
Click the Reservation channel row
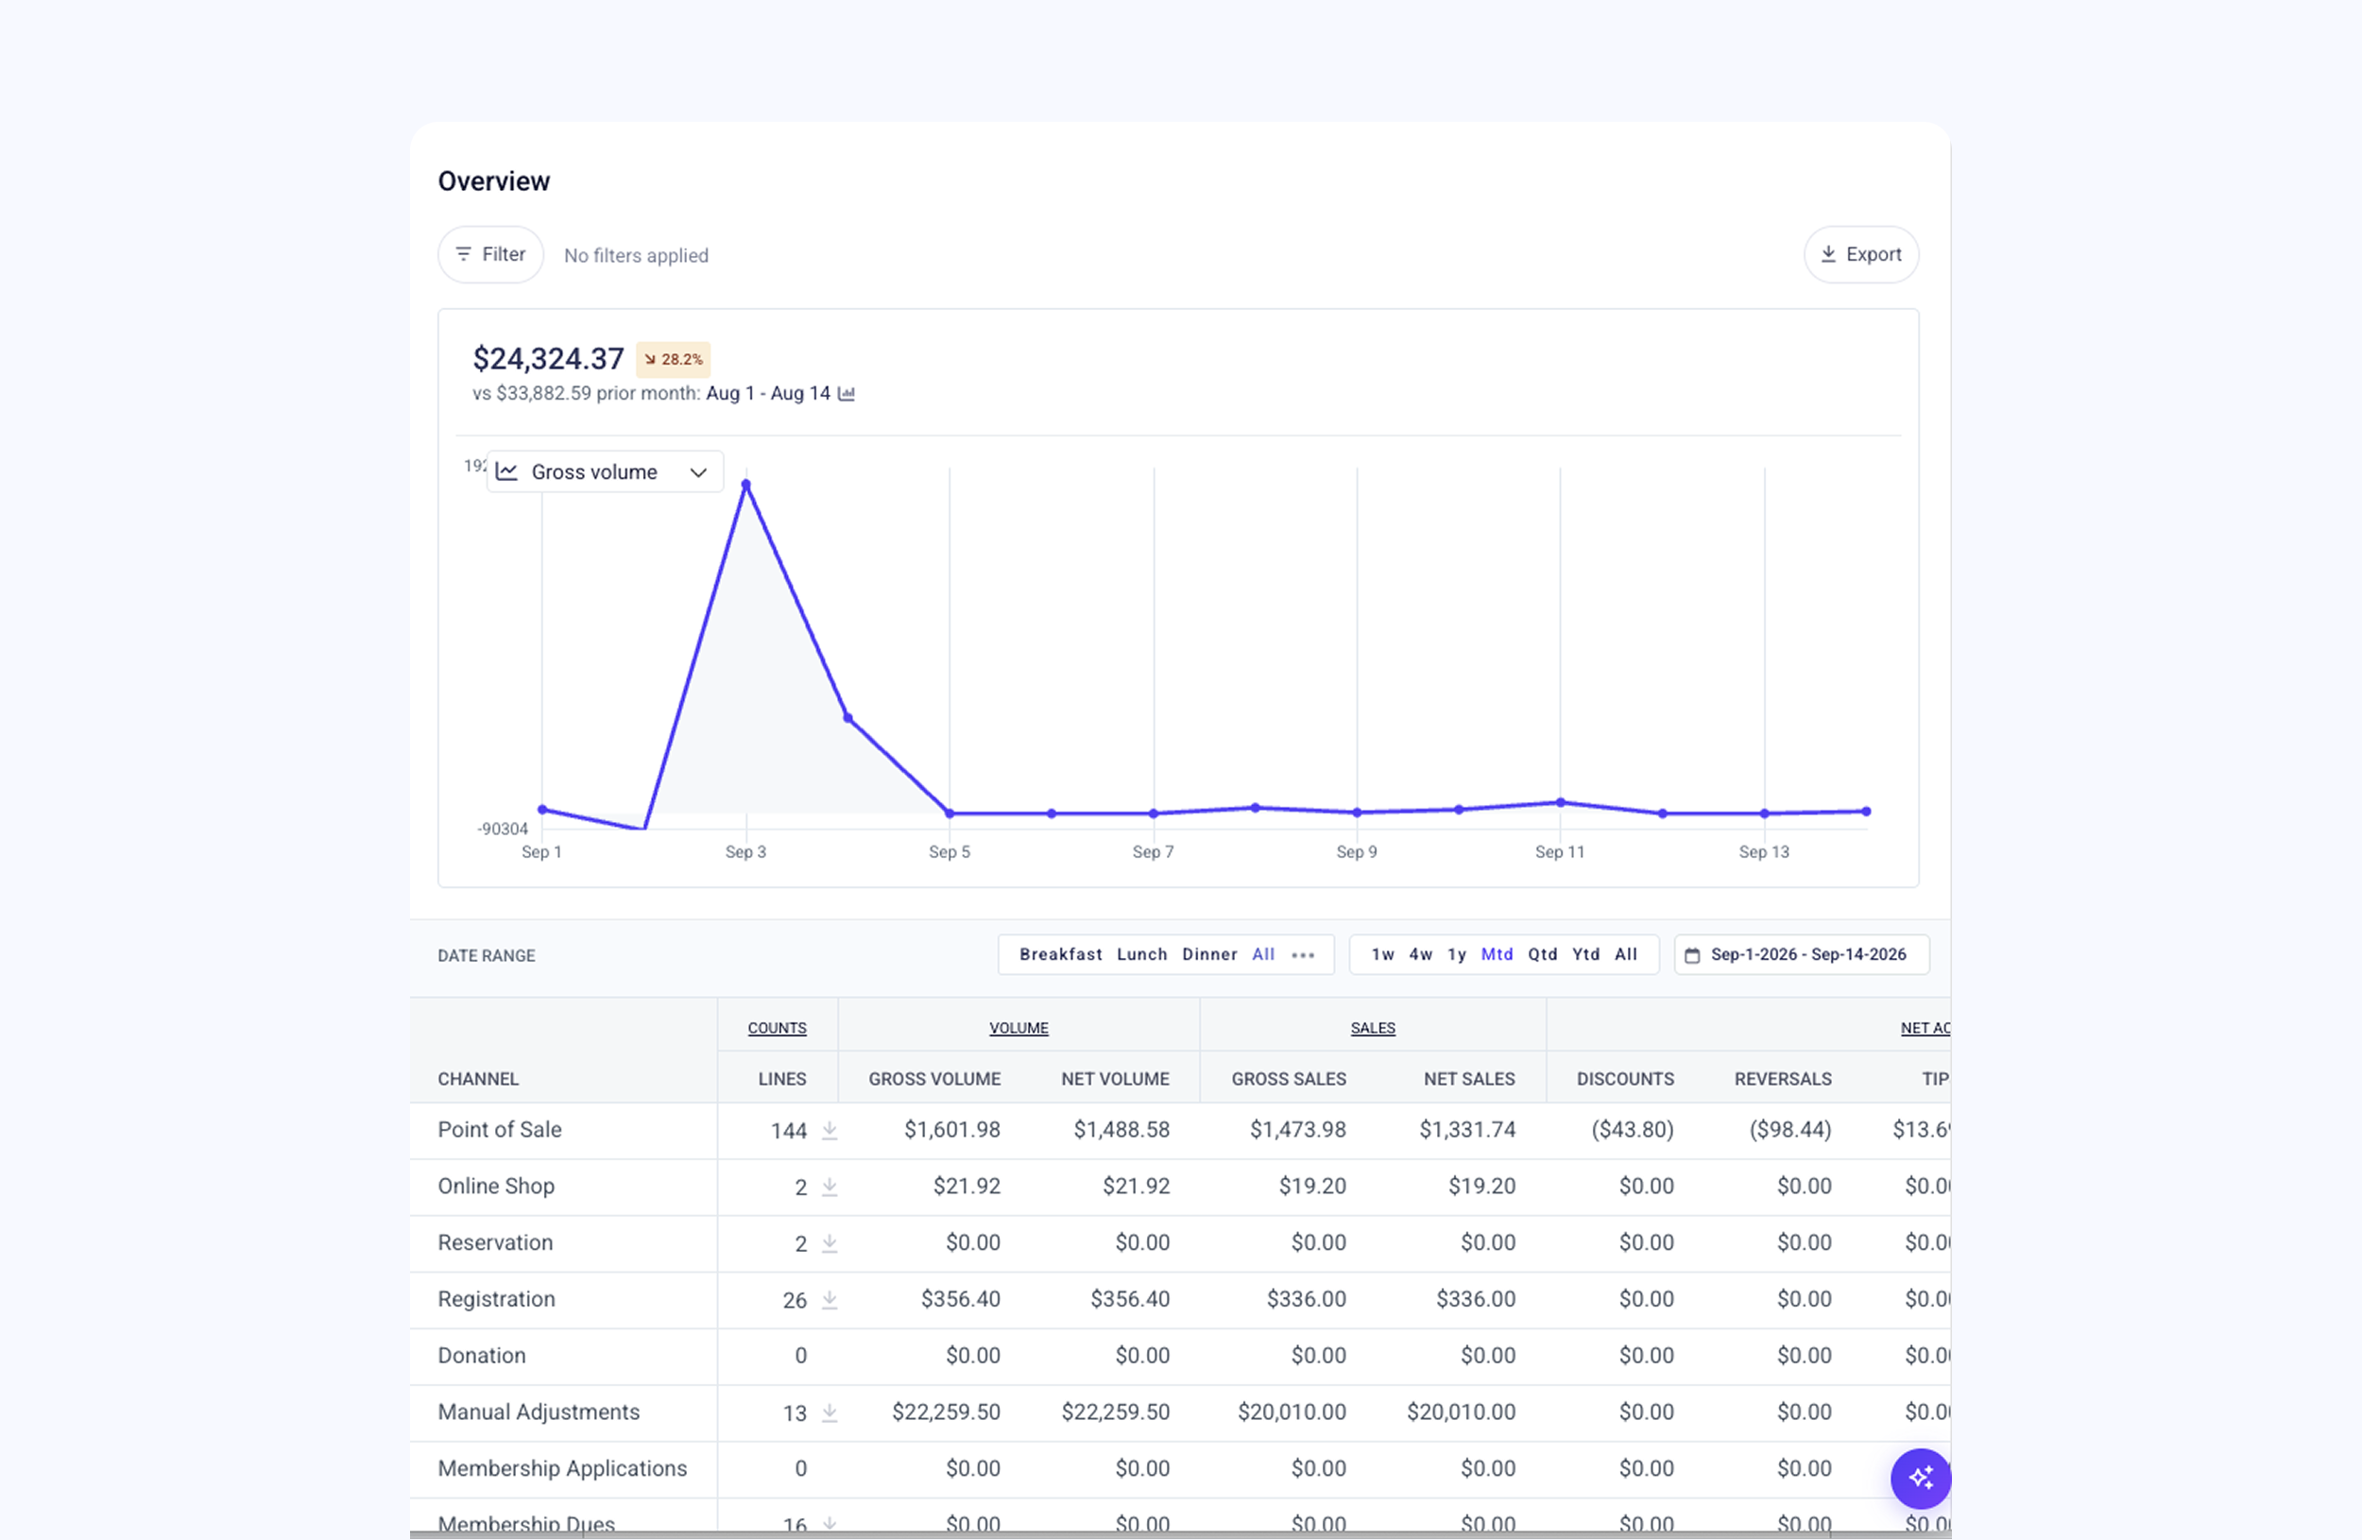point(1180,1243)
